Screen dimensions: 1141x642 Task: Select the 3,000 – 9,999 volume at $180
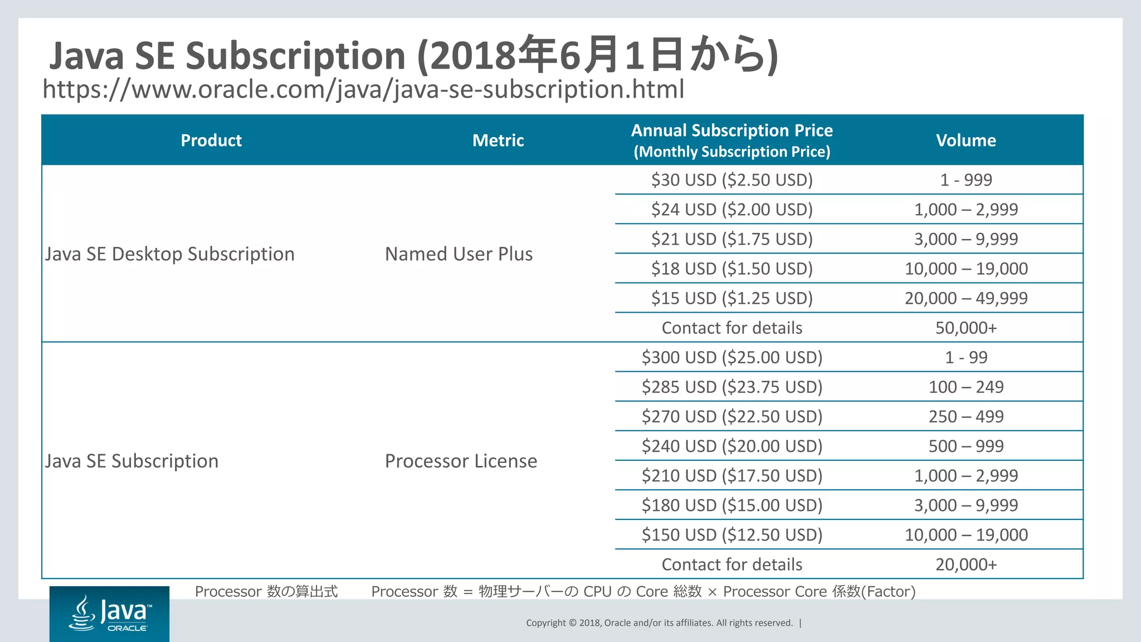[x=966, y=504]
